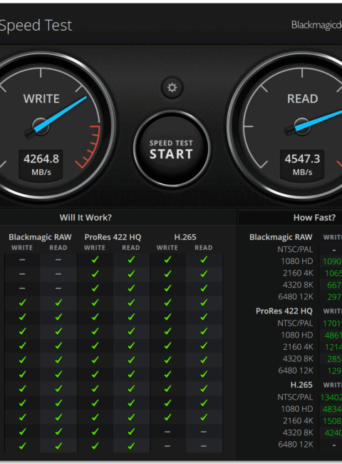Click ProRes 422 HQ column header in Will It Work
This screenshot has width=342, height=464.
click(113, 237)
